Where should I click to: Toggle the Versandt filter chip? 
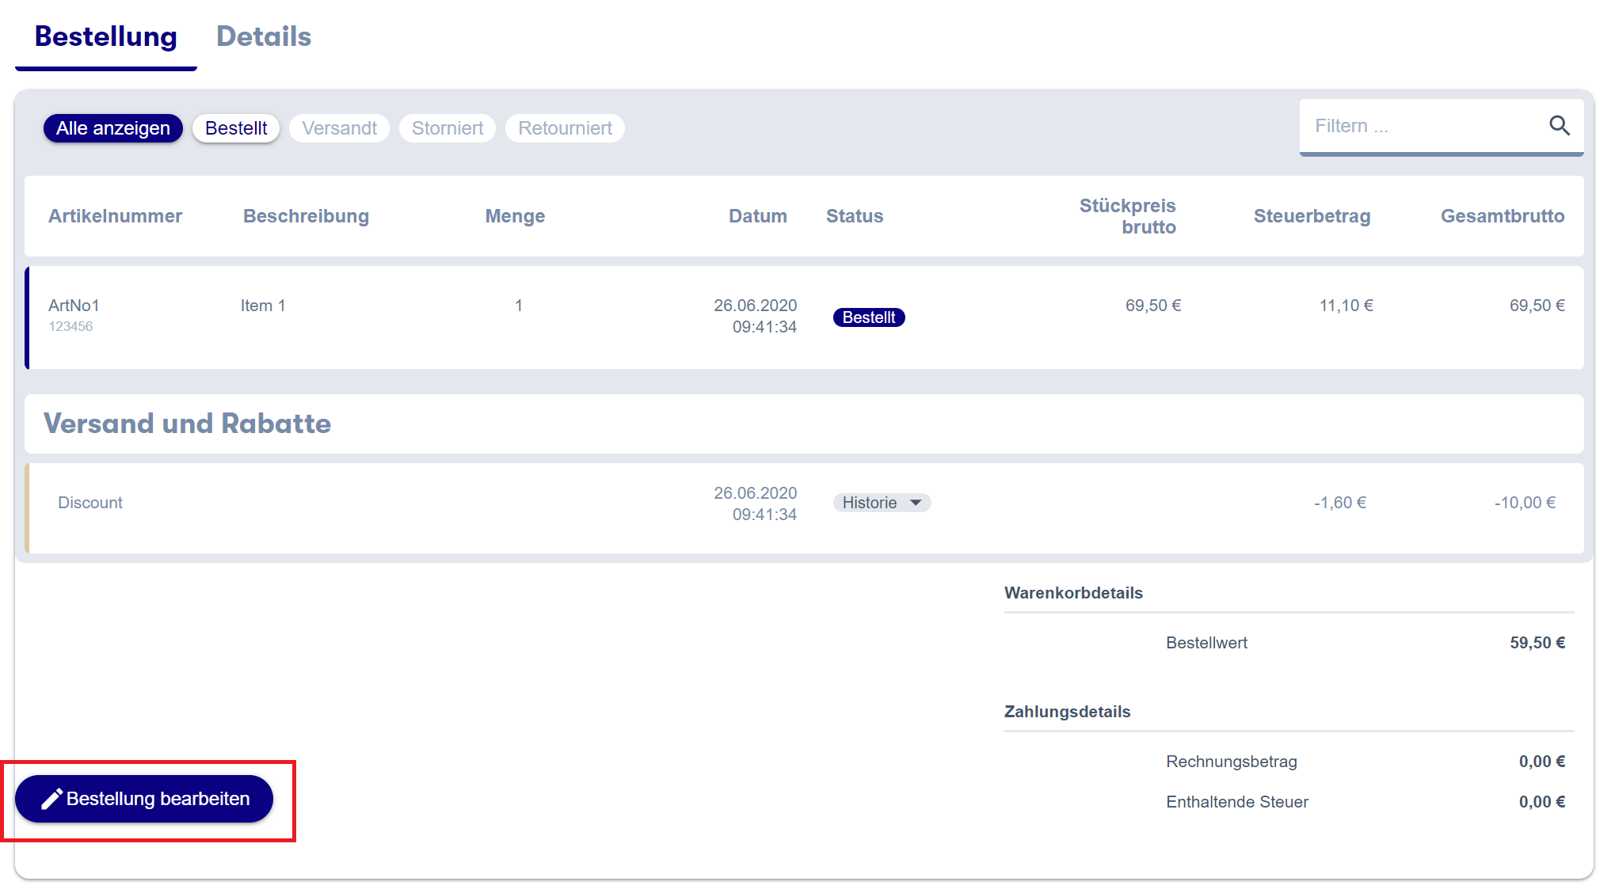(339, 128)
